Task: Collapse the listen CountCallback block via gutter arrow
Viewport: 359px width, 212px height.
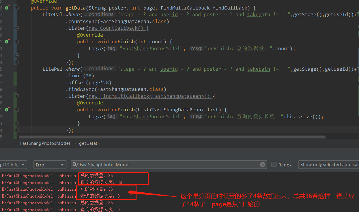Action: pyautogui.click(x=16, y=28)
